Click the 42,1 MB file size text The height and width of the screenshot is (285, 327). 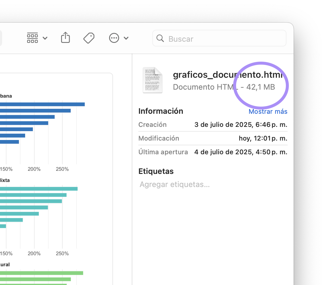click(x=261, y=87)
